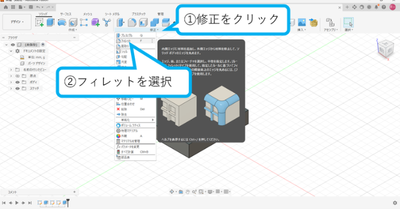Click the Save icon in the top bar
The height and width of the screenshot is (209, 400).
(31, 7)
